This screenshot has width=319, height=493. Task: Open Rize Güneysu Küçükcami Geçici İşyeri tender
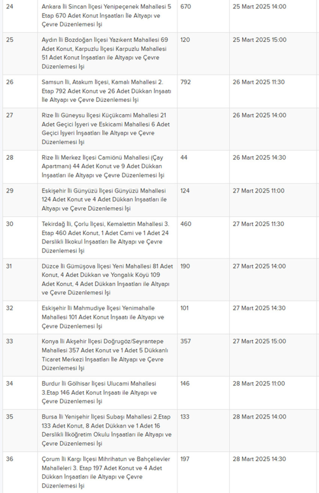[x=105, y=129]
